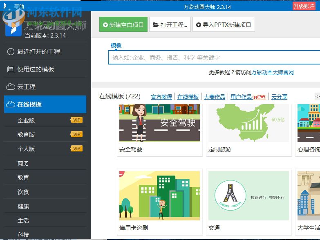The width and height of the screenshot is (320, 240).
Task: Click the NEW! badge beside 用户作品
Action: (260, 97)
